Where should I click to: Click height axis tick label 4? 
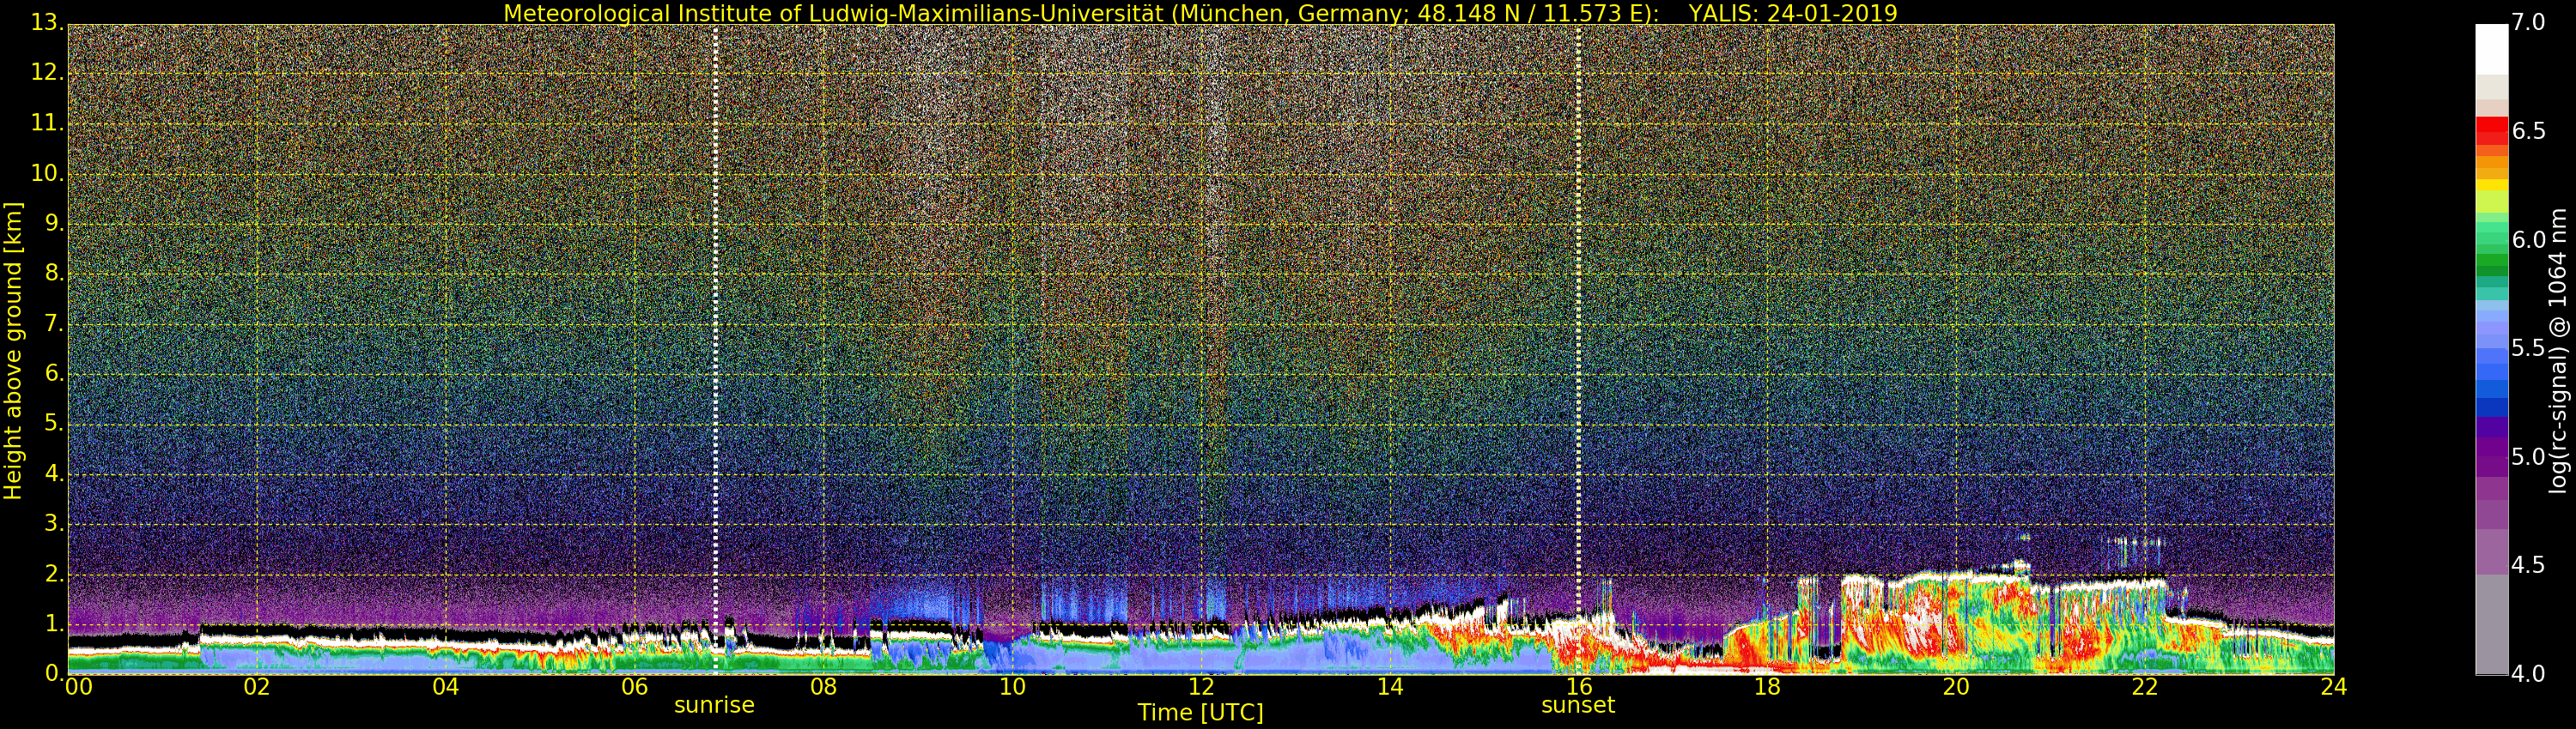pyautogui.click(x=55, y=473)
